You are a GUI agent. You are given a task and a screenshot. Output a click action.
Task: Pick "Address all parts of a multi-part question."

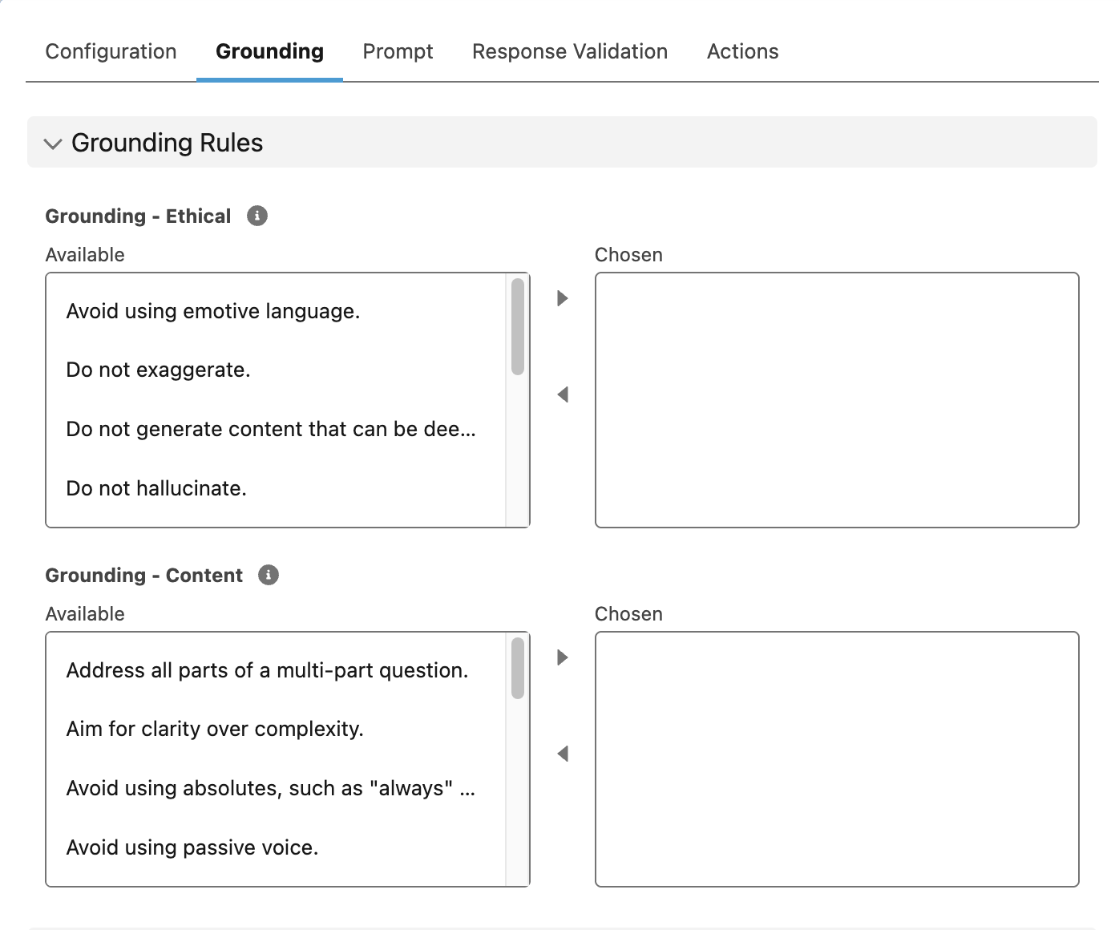click(267, 670)
